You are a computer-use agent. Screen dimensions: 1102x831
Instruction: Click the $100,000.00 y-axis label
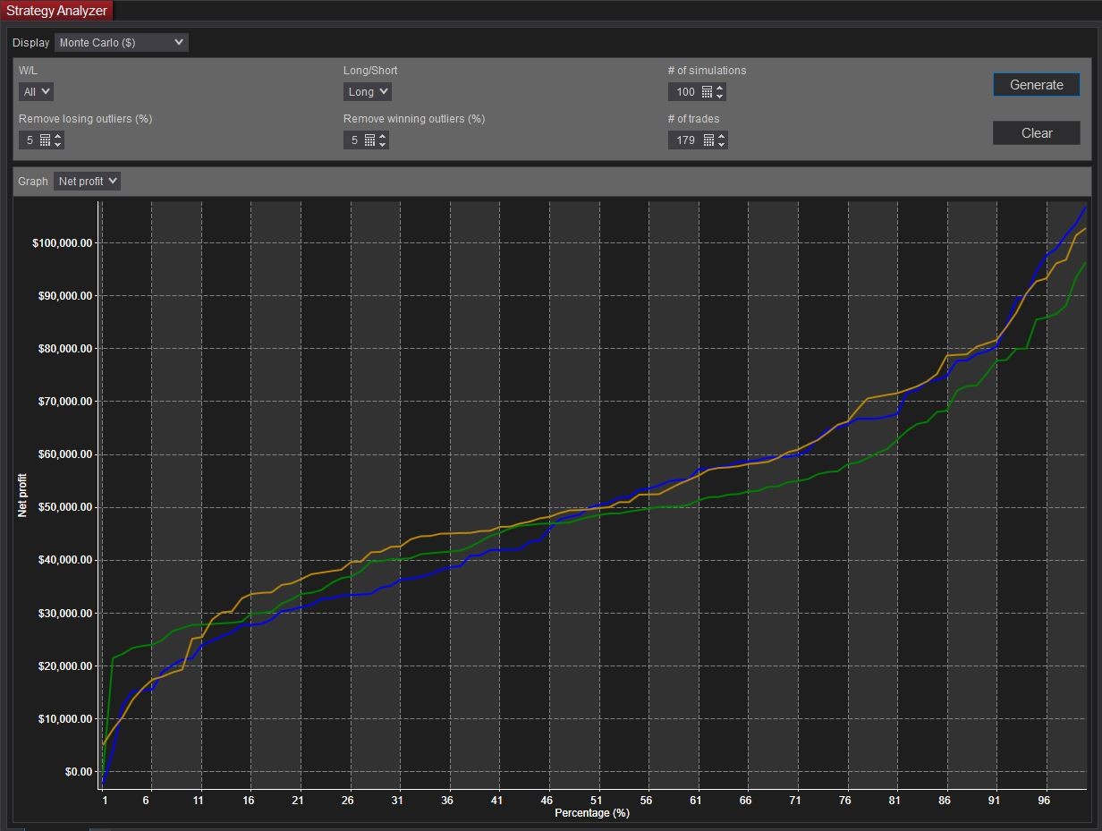(x=62, y=243)
